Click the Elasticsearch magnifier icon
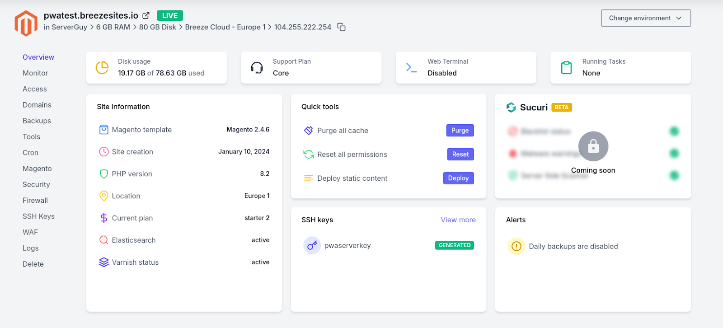This screenshot has height=328, width=723. [x=104, y=240]
